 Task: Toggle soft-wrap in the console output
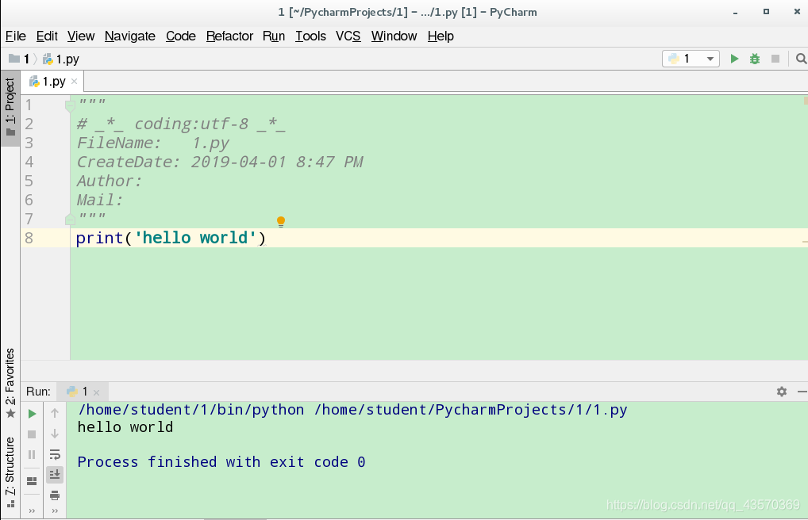coord(54,453)
